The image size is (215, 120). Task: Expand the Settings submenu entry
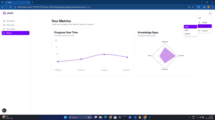(x=205, y=26)
